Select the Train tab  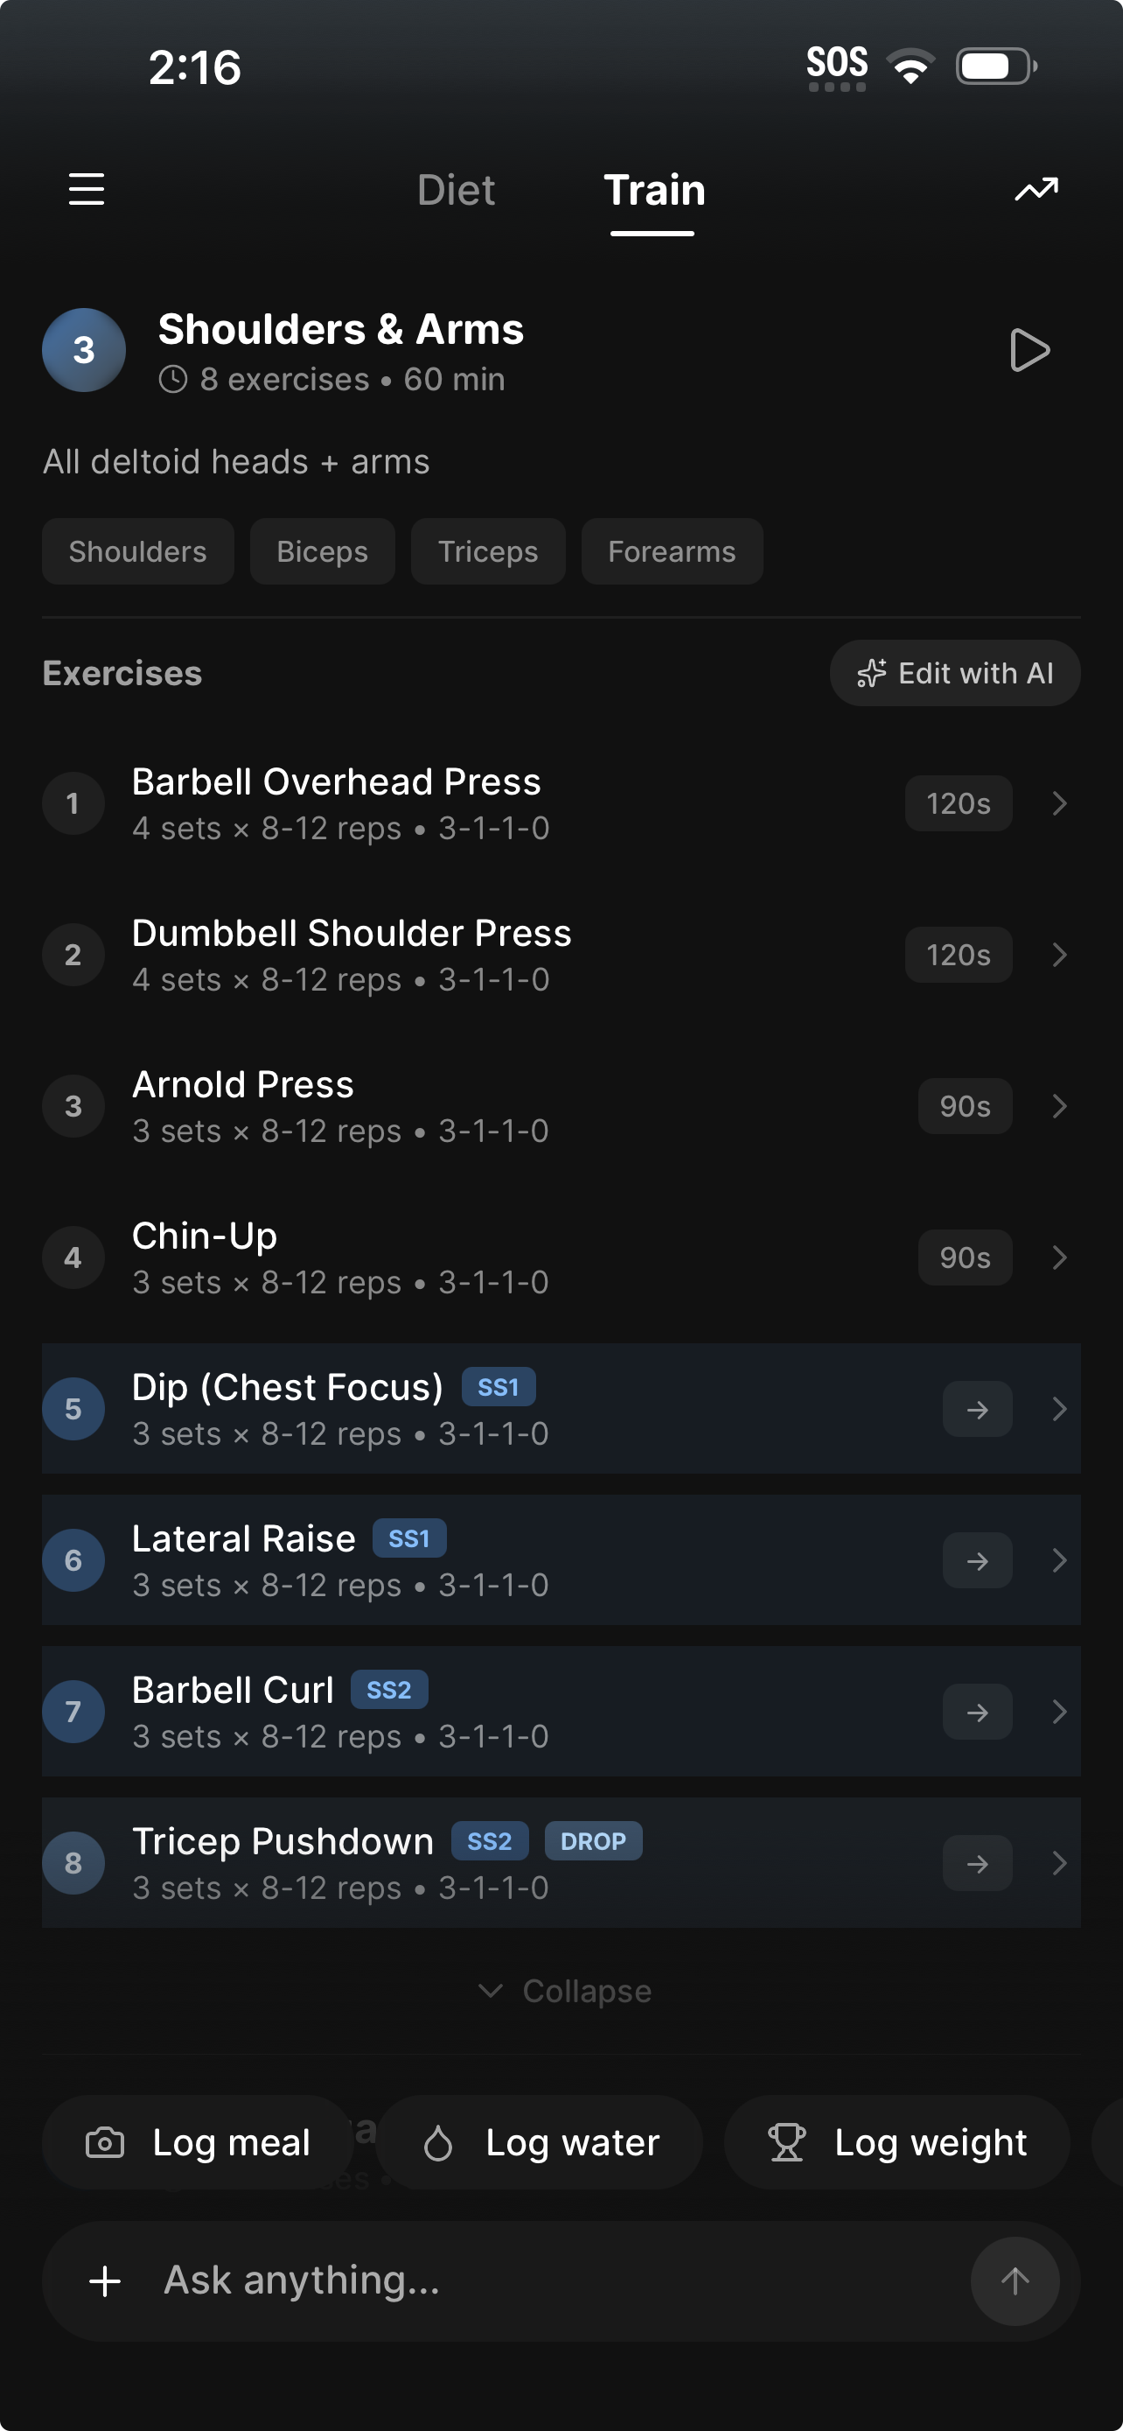pos(653,191)
